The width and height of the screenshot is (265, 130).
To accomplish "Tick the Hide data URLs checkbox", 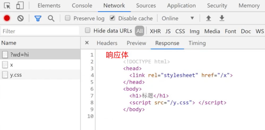I will click(88, 31).
